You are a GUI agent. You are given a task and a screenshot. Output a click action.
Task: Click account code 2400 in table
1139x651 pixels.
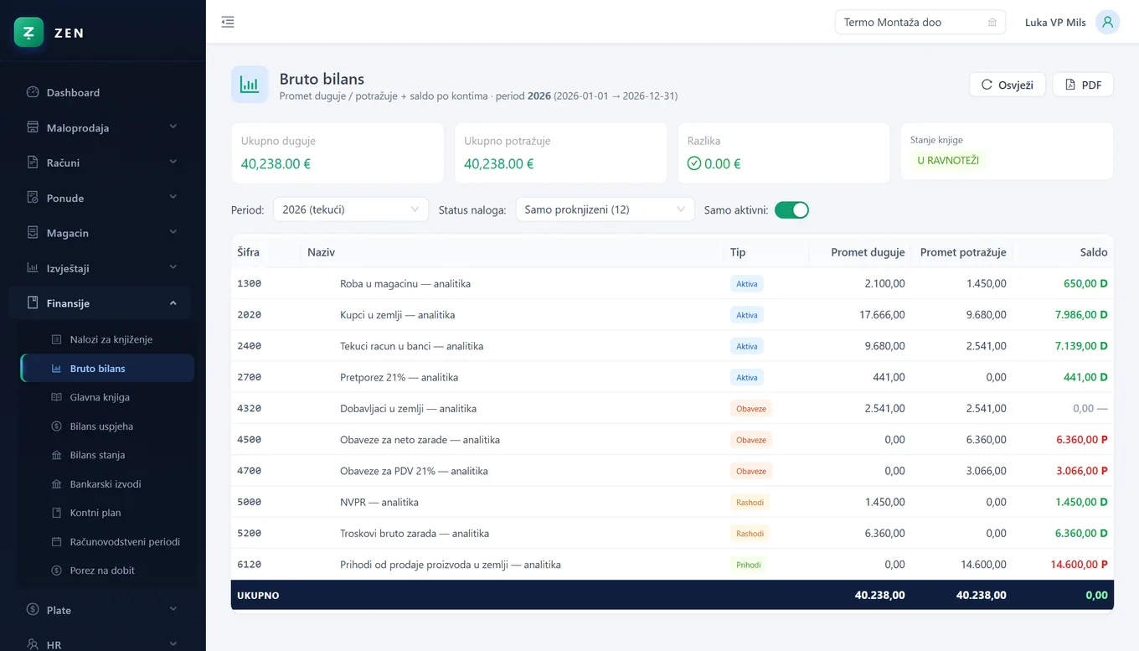(x=250, y=346)
